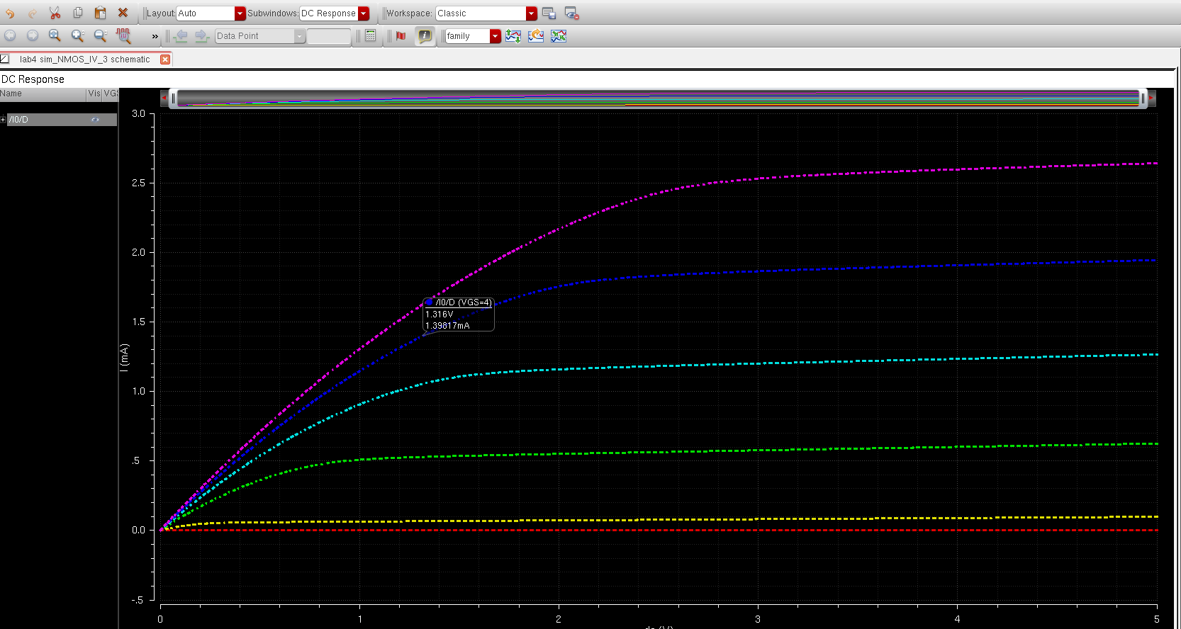Click the left red arrow of zoom scrollbar
The width and height of the screenshot is (1181, 629).
[x=164, y=98]
